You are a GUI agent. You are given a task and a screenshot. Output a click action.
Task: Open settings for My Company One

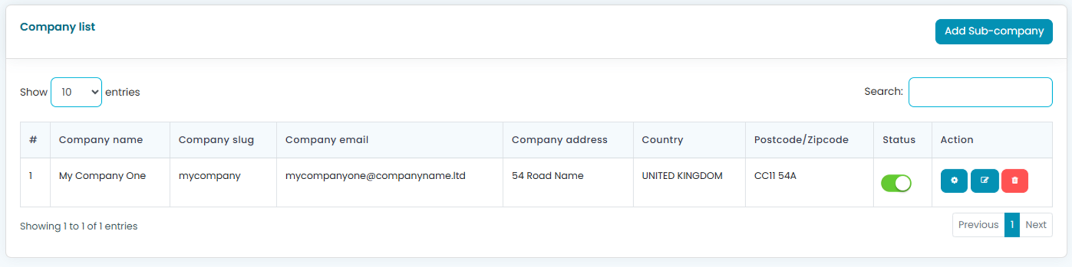[x=954, y=181]
